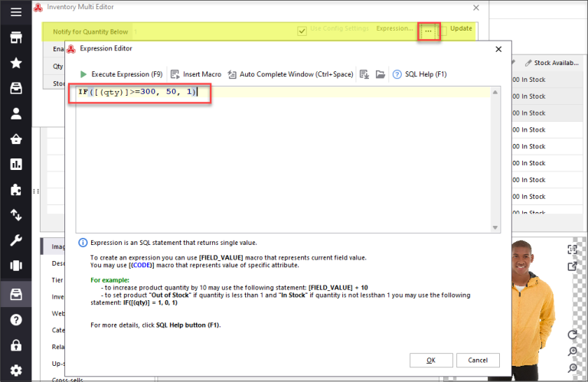This screenshot has height=382, width=588.
Task: Open SQL Help (F1)
Action: coord(420,74)
